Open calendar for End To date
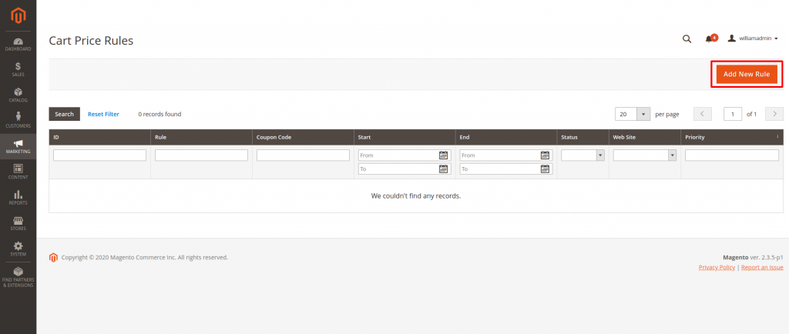 click(x=545, y=169)
